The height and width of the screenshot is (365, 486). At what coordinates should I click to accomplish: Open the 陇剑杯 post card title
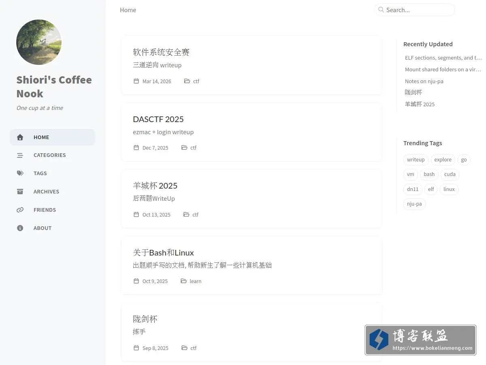145,319
